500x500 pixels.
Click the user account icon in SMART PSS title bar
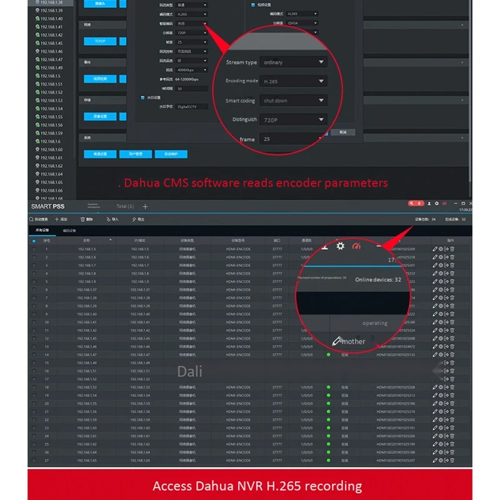coord(429,204)
